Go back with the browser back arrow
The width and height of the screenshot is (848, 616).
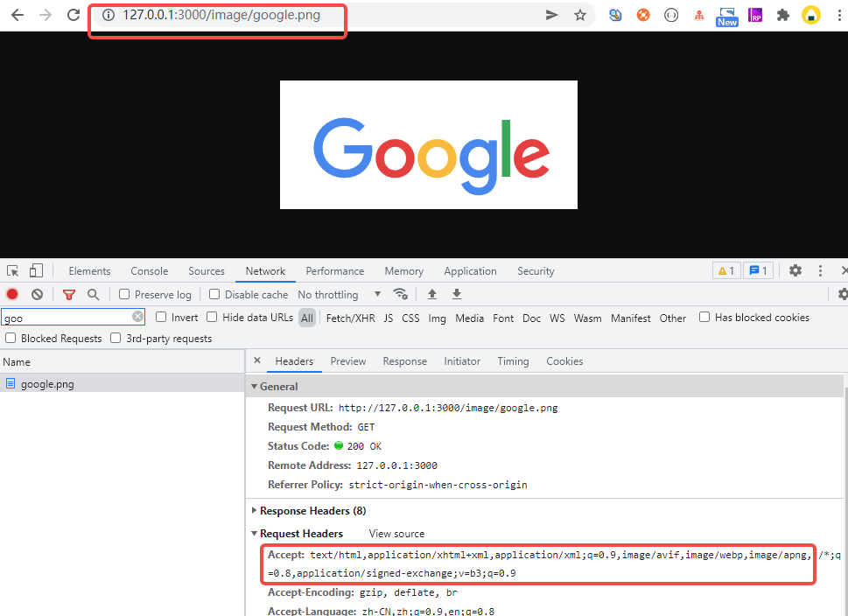coord(18,15)
